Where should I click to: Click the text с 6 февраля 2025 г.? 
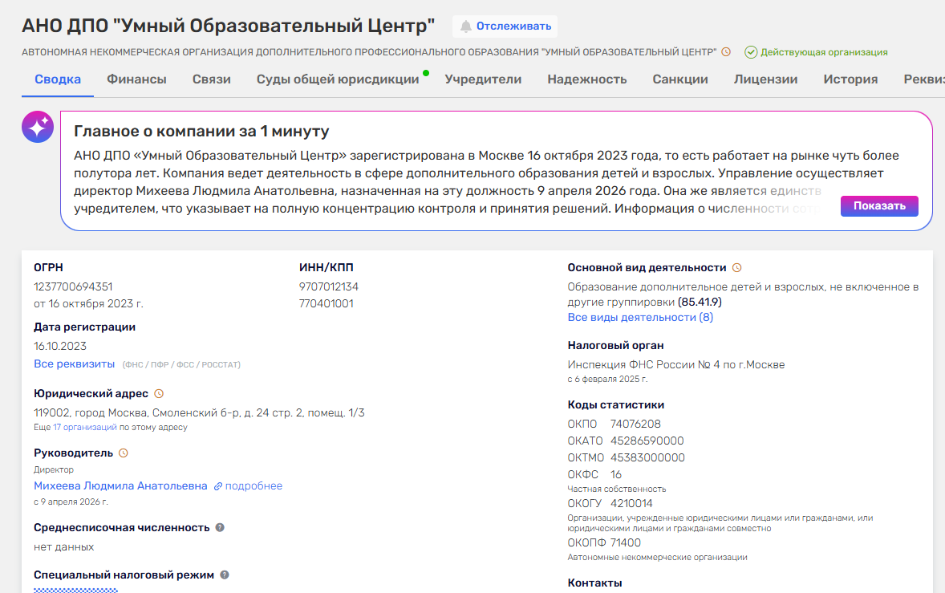(x=607, y=380)
